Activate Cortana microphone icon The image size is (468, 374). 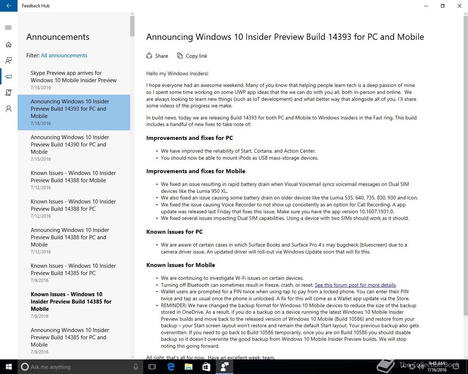point(136,367)
